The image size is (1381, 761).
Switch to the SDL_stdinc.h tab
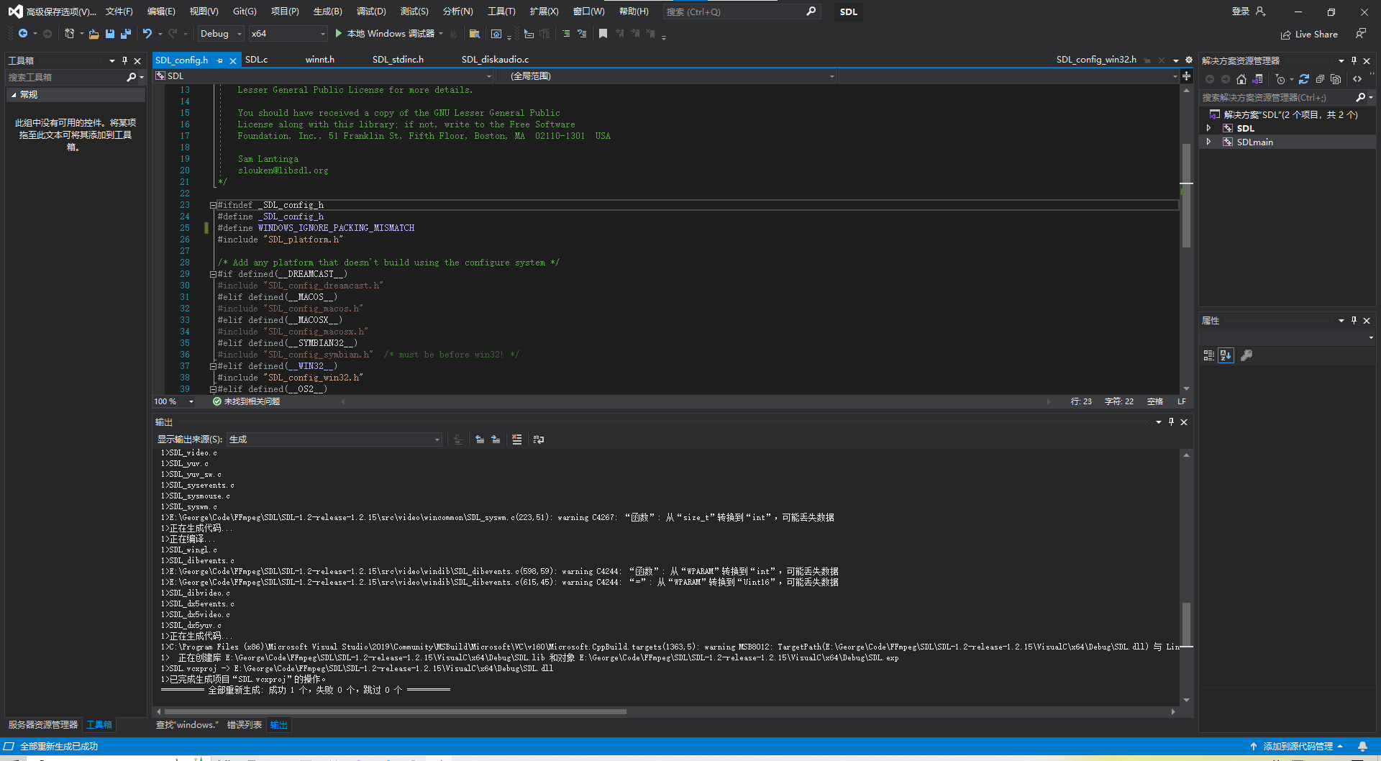398,60
